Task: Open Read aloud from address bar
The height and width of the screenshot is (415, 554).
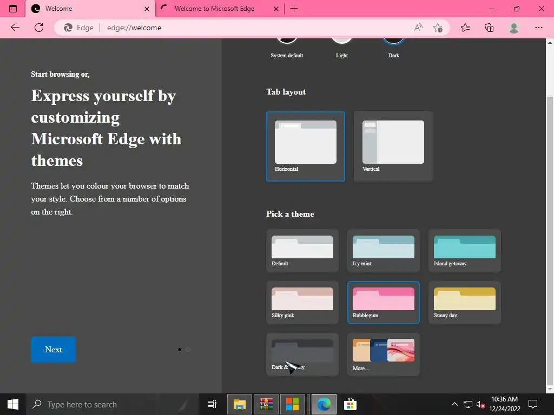Action: click(x=418, y=28)
